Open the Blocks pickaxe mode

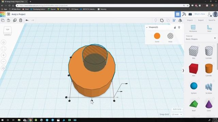pyautogui.click(x=184, y=14)
